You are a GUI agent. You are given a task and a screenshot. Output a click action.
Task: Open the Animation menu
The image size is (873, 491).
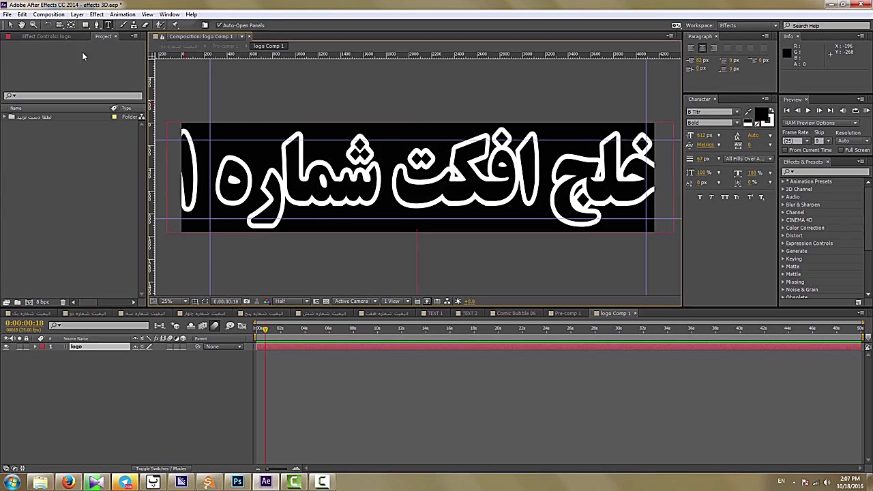[122, 14]
